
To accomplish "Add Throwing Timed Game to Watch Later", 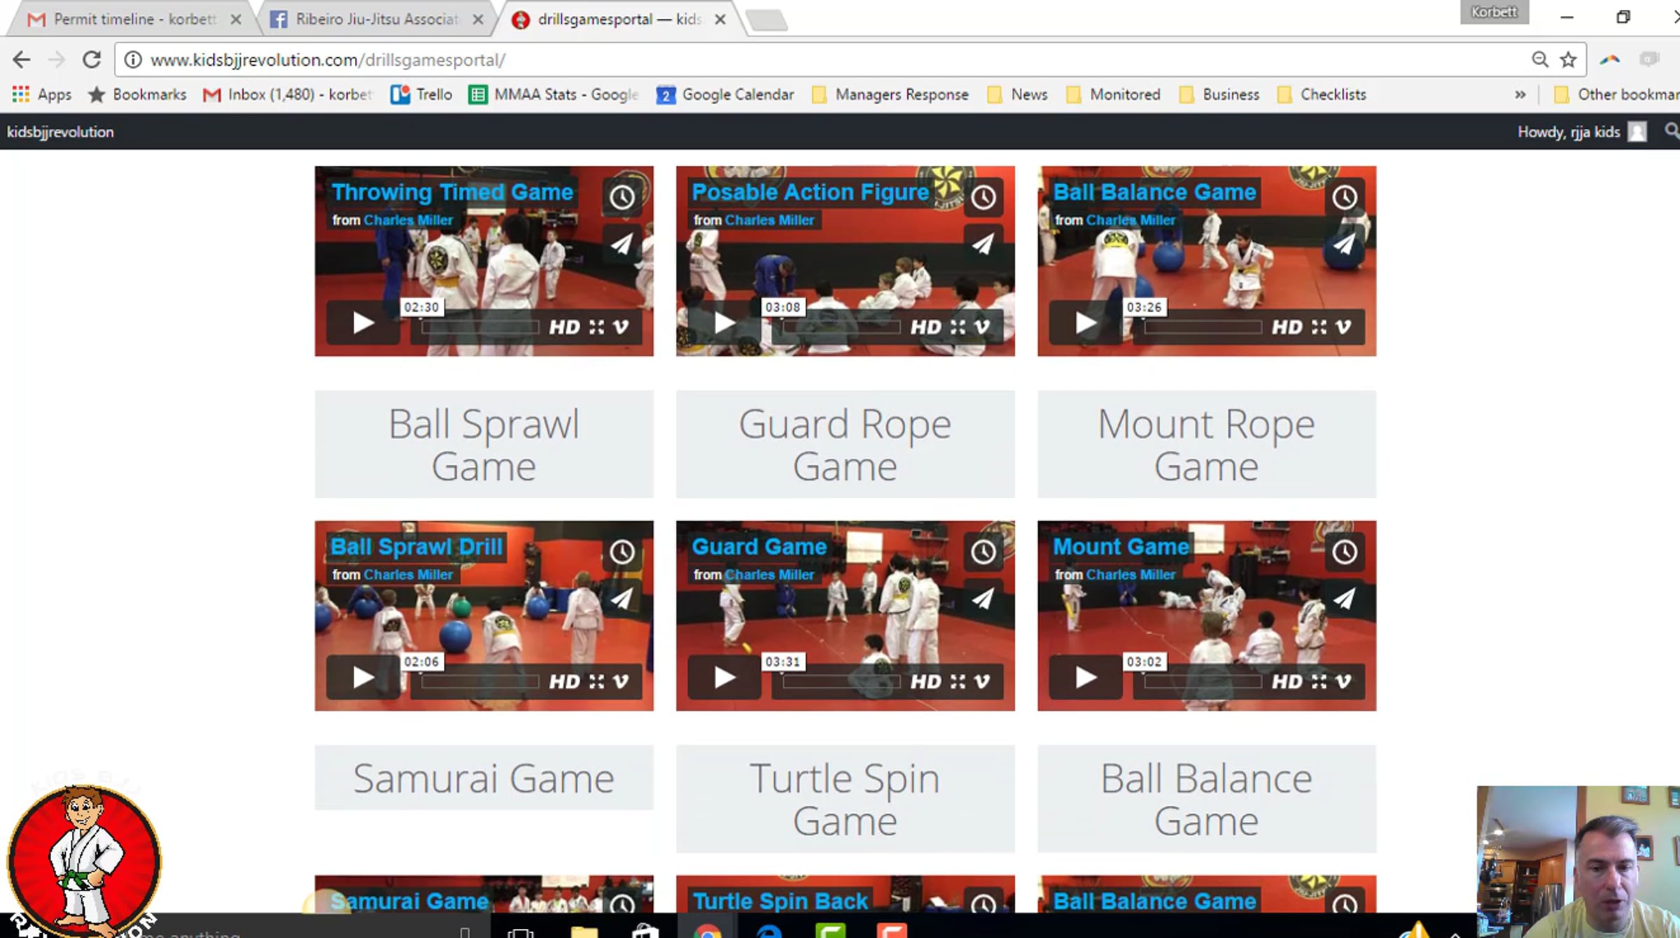I will [x=622, y=197].
